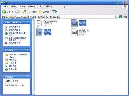This screenshot has width=129, height=96.
Task: Minimize the data window
Action: 119,3
